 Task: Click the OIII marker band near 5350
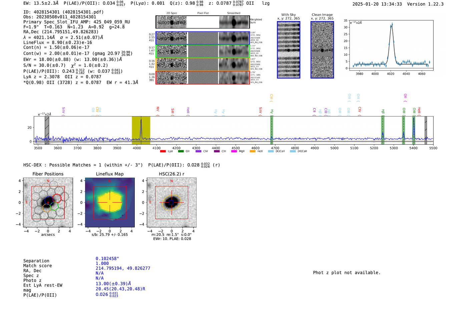404,130
